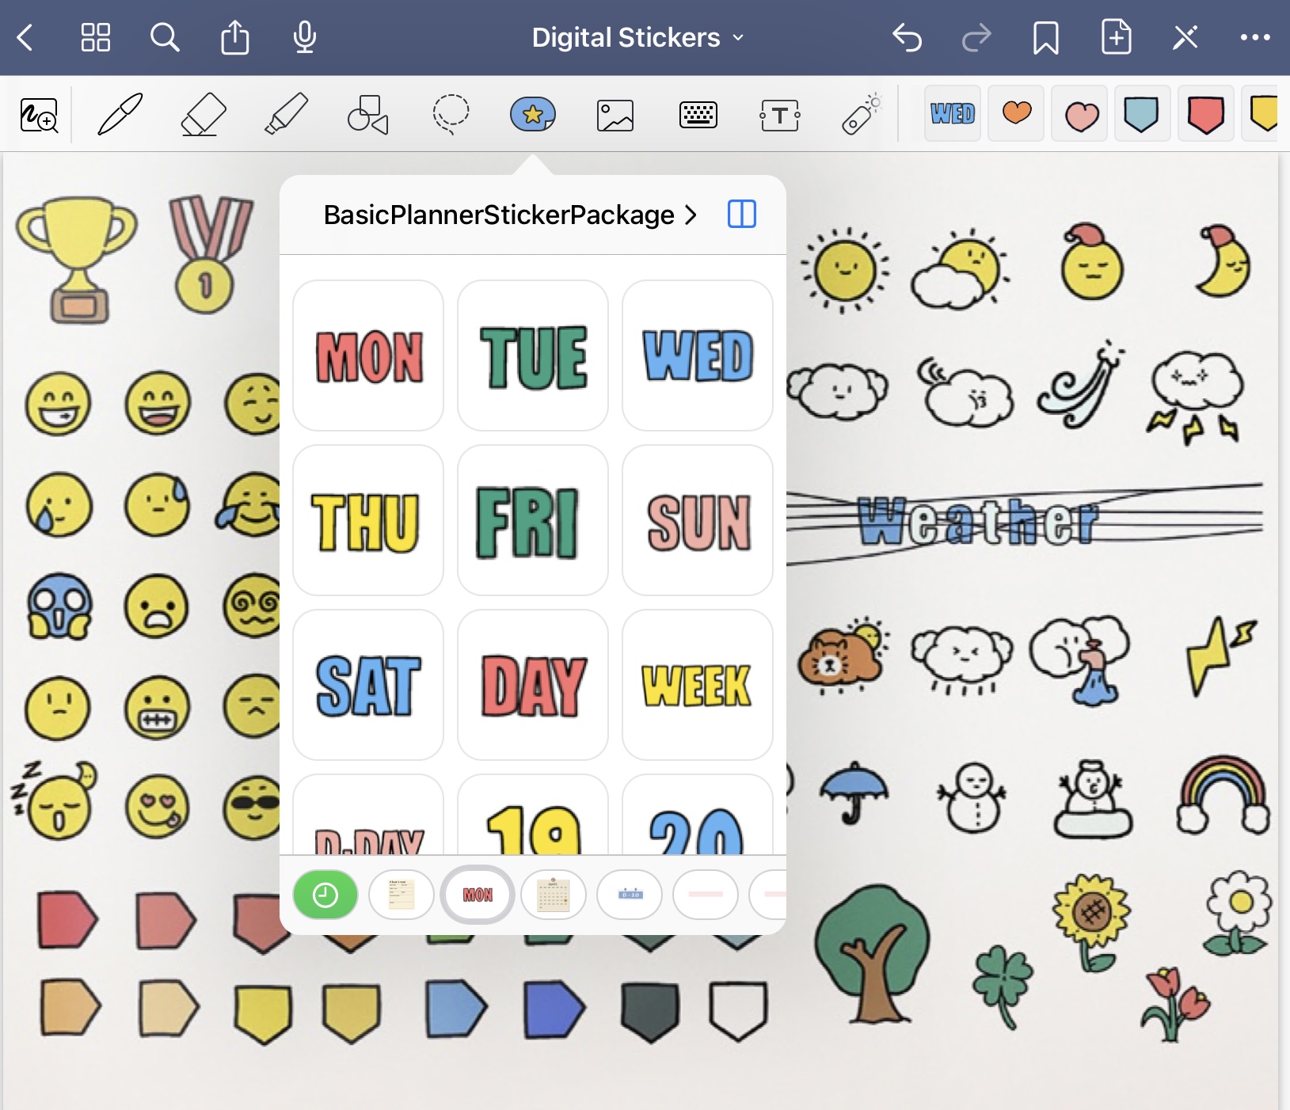The height and width of the screenshot is (1110, 1290).
Task: Activate the Laser pointer tool
Action: pos(862,115)
